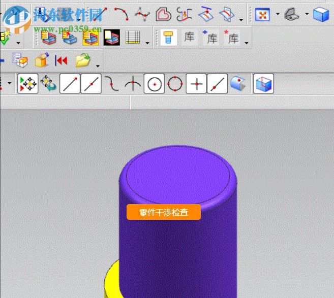Click the Clear Snap Points icon

pos(49,84)
